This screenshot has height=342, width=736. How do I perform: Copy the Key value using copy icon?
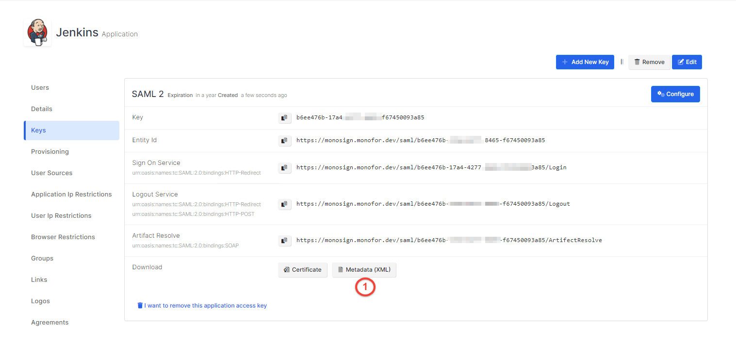(x=285, y=118)
